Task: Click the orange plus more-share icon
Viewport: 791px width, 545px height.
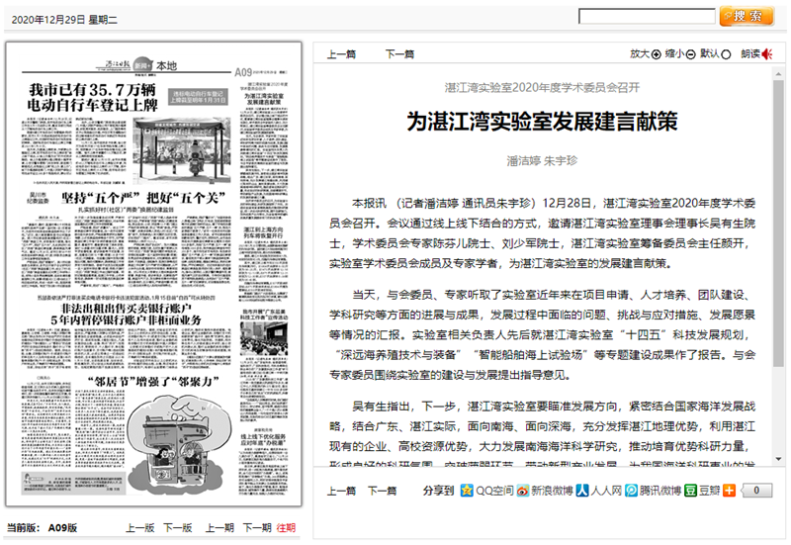Action: [729, 491]
